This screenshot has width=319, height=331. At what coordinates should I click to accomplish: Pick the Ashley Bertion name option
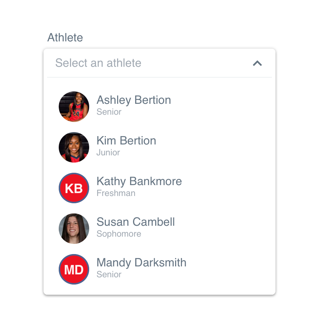(x=134, y=100)
